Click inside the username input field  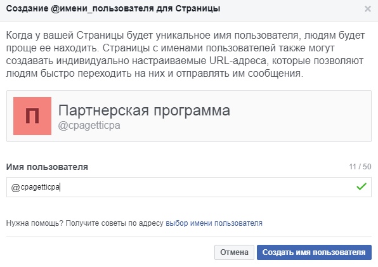[189, 187]
